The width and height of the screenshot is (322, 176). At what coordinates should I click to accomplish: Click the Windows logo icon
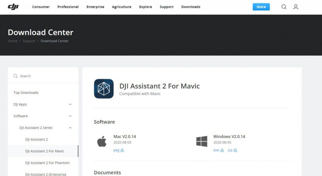202,142
